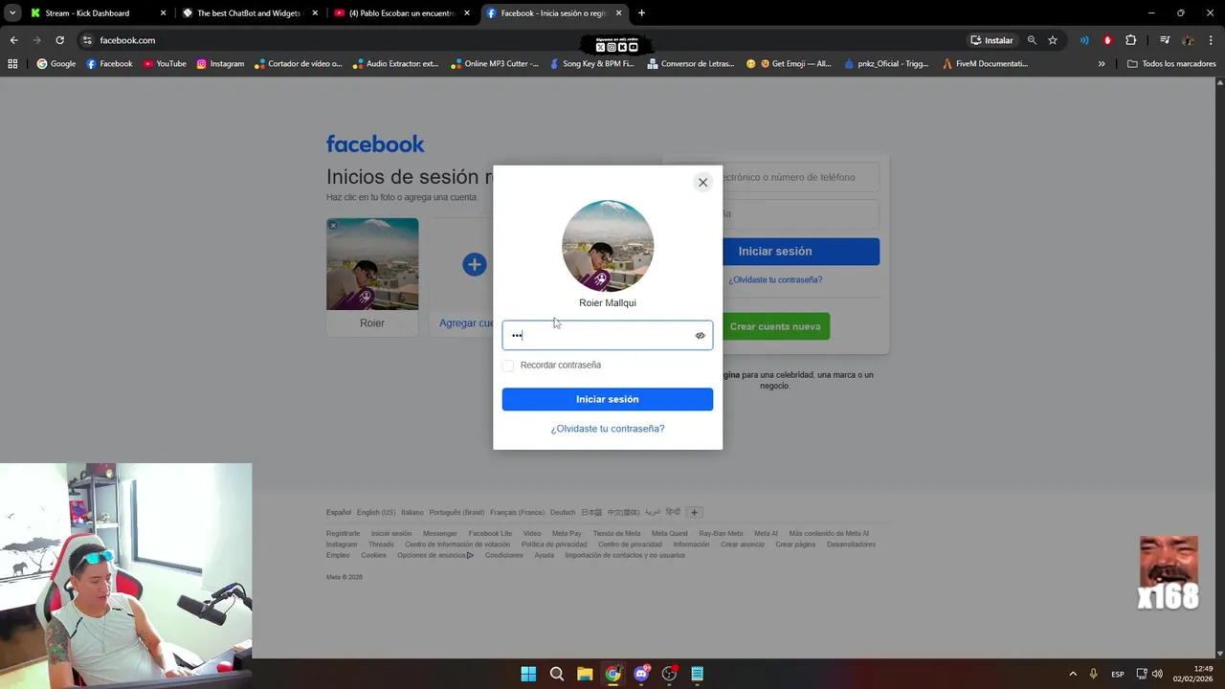The image size is (1225, 689).
Task: Click the password input field in dialog
Action: point(608,335)
